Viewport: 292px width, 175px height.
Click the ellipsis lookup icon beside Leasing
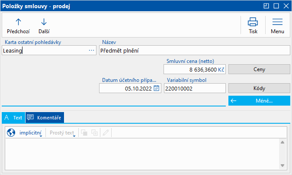tap(91, 50)
